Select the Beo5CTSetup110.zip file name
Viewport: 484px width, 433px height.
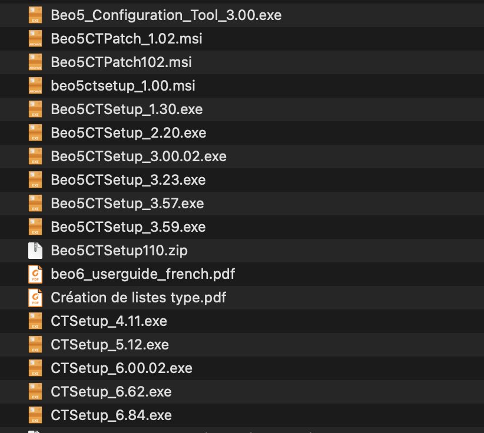tap(119, 251)
